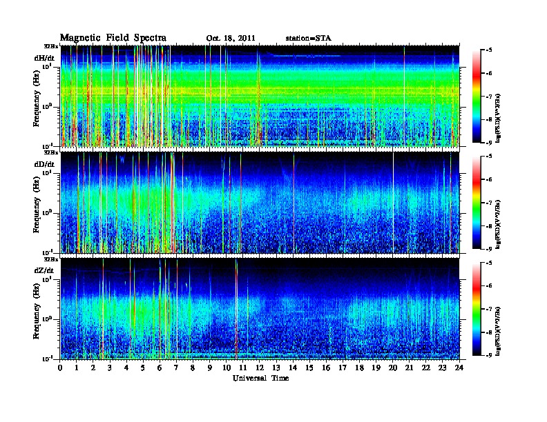The height and width of the screenshot is (422, 547).
Task: Click the "-8" value on dZ/dt color bar
Action: click(489, 332)
